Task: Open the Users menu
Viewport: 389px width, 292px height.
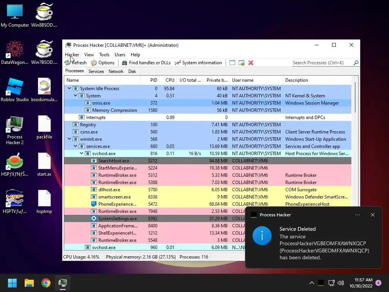Action: [x=120, y=55]
